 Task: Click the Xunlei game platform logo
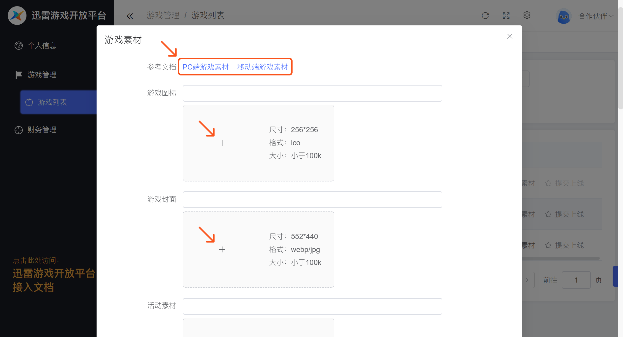coord(17,15)
